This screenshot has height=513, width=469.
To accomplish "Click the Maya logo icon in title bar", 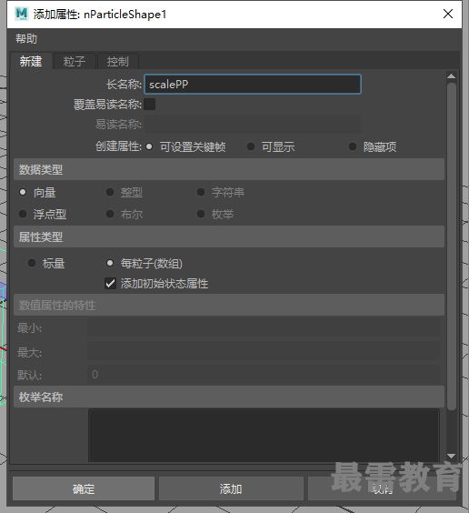I will [22, 14].
